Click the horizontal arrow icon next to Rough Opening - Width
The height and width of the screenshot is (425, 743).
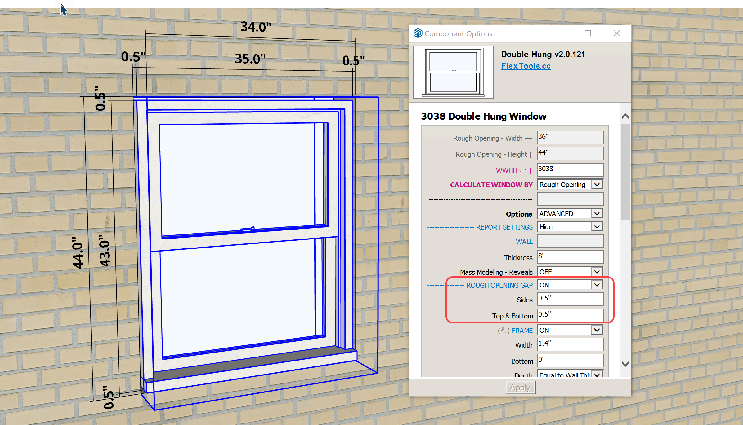pyautogui.click(x=529, y=138)
